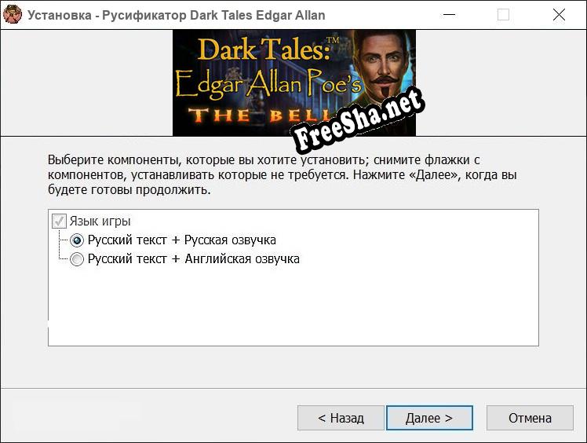Click the 'Русский текст + Английская озвучка' label
This screenshot has height=443, width=587.
coord(194,259)
